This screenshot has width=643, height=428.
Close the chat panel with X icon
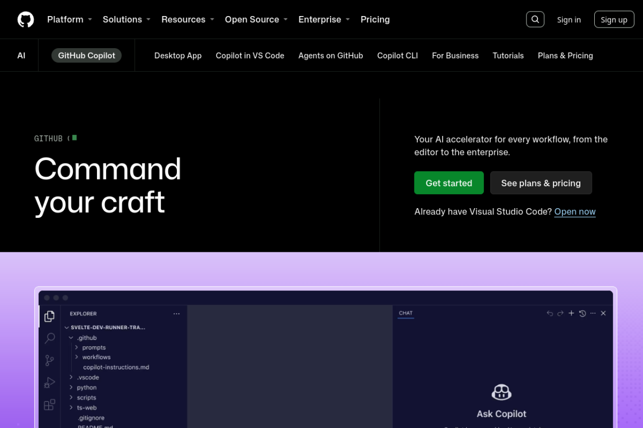coord(603,313)
